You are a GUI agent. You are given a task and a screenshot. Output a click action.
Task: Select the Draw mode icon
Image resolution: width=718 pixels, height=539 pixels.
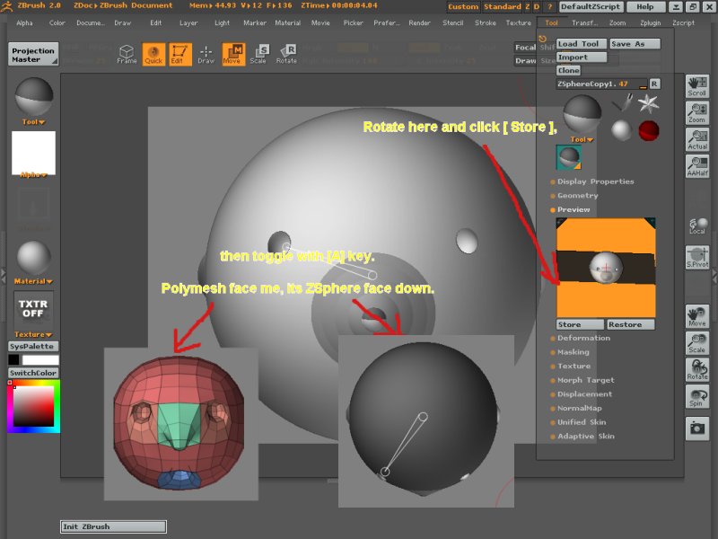point(206,54)
